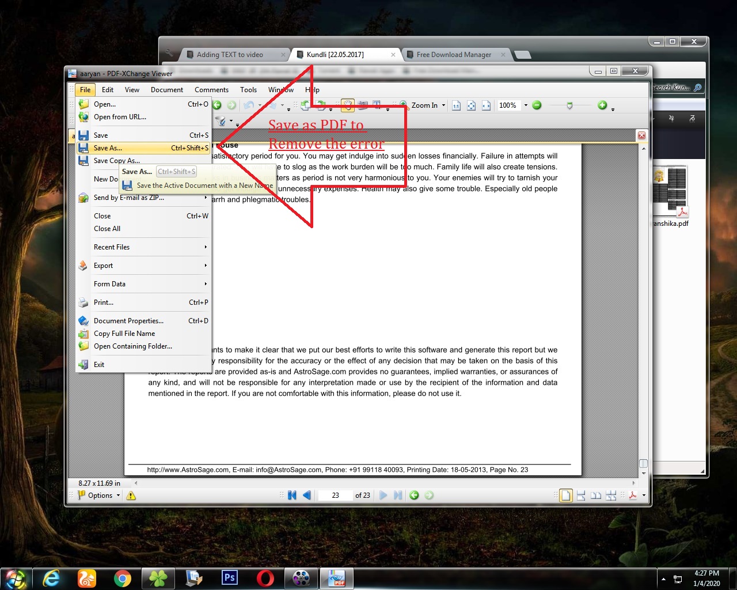Go to the first page using navigation icon

click(292, 495)
